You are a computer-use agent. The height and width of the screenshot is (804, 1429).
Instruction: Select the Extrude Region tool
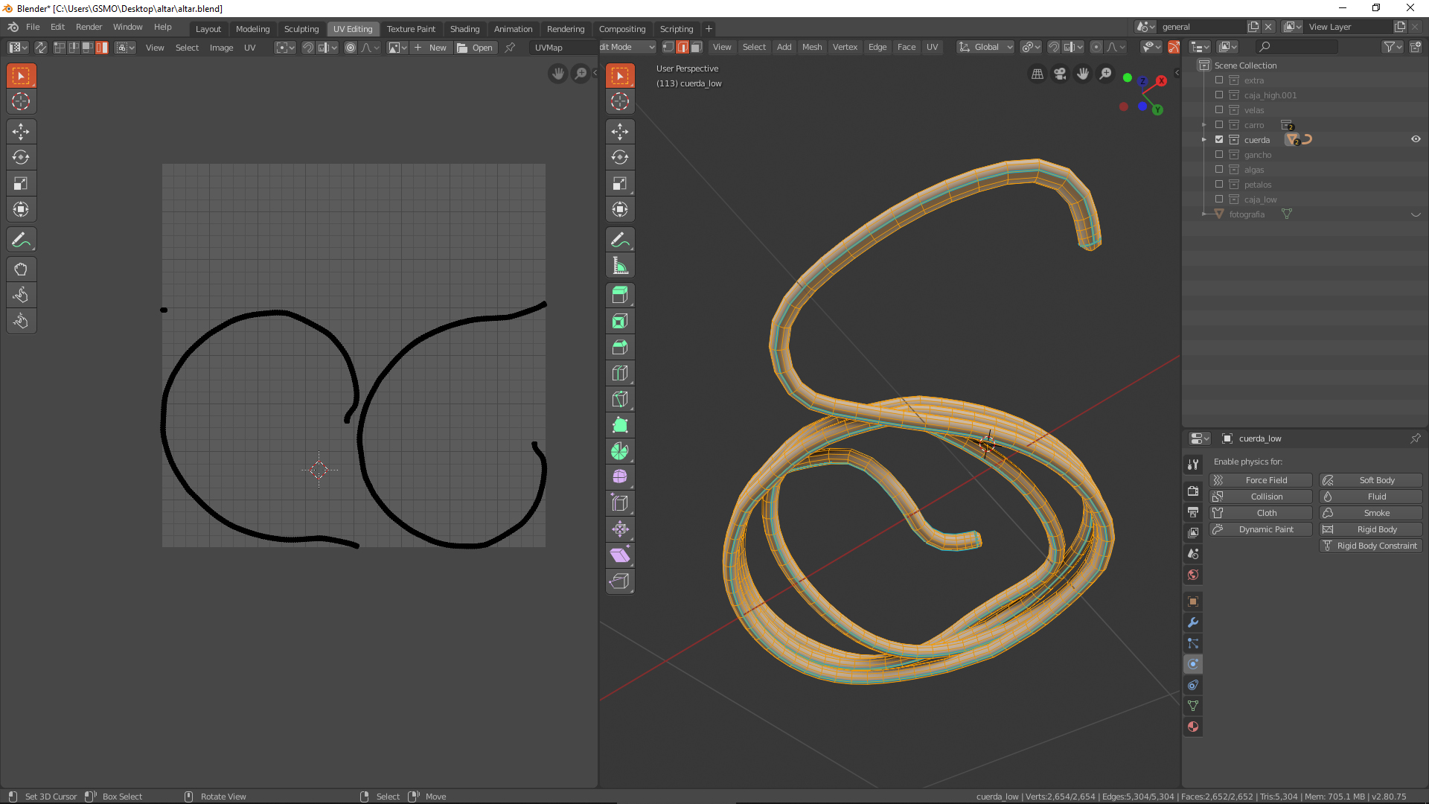620,295
